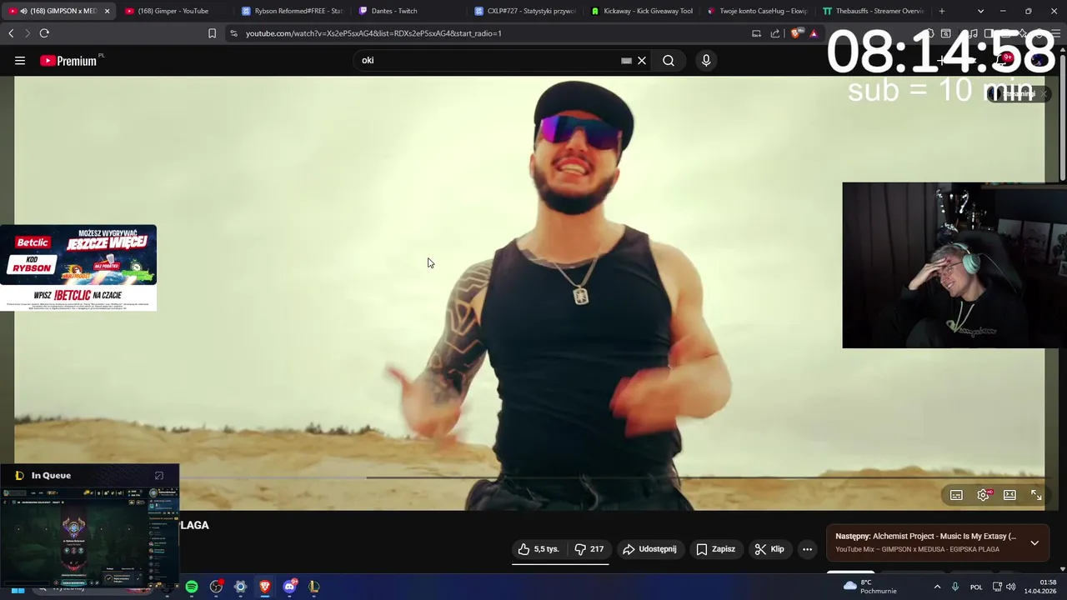Viewport: 1067px width, 600px height.
Task: Dislike the video showing 217
Action: [589, 549]
